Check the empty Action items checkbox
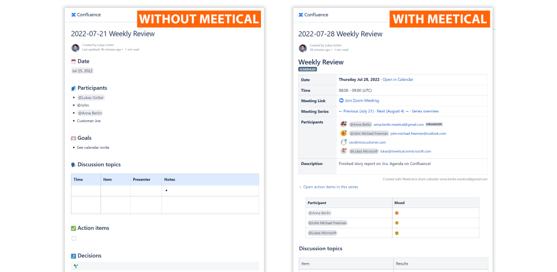 tap(74, 238)
